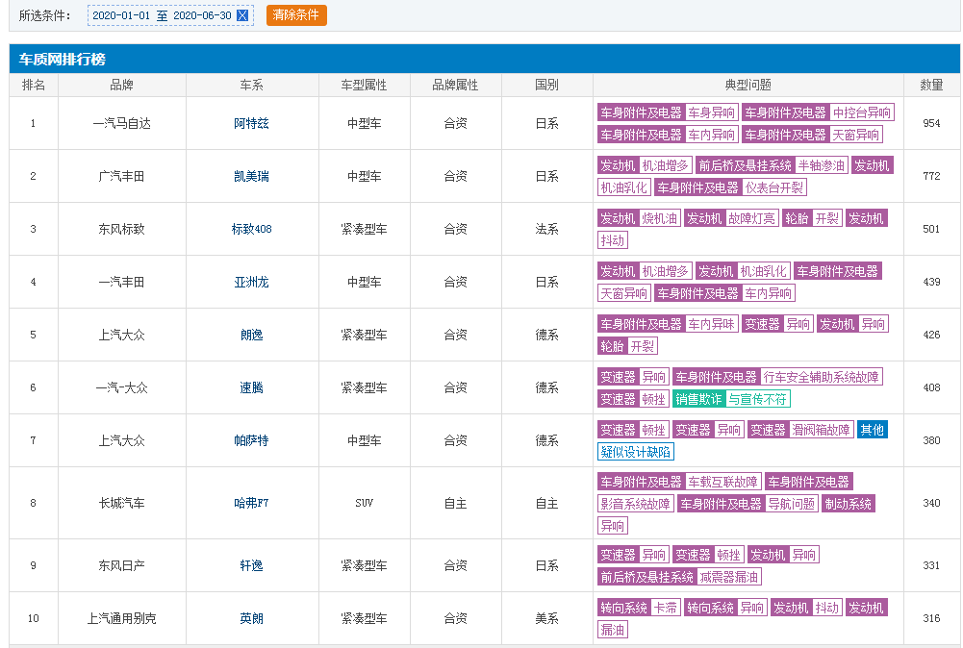Select the 转向系统 卡滞 issue tag
This screenshot has width=963, height=648.
tap(639, 608)
